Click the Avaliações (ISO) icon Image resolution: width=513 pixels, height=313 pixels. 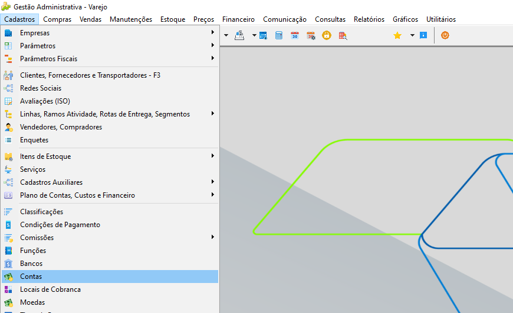point(8,101)
